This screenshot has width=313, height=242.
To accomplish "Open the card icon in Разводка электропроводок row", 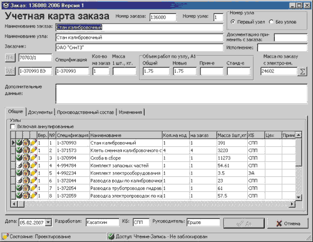I will point(26,196).
